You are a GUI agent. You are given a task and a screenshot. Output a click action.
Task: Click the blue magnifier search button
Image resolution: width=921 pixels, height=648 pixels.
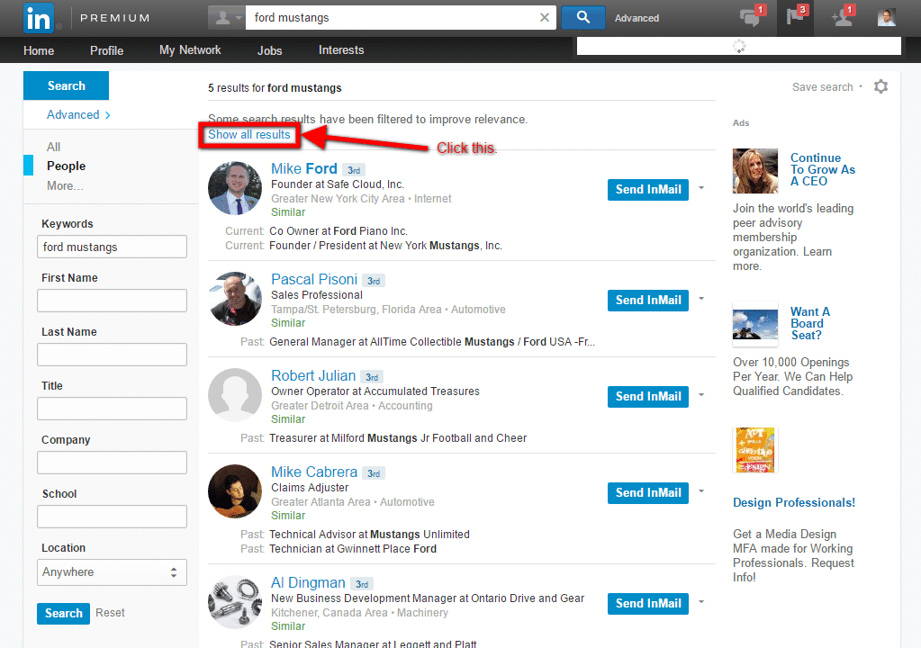[x=582, y=17]
